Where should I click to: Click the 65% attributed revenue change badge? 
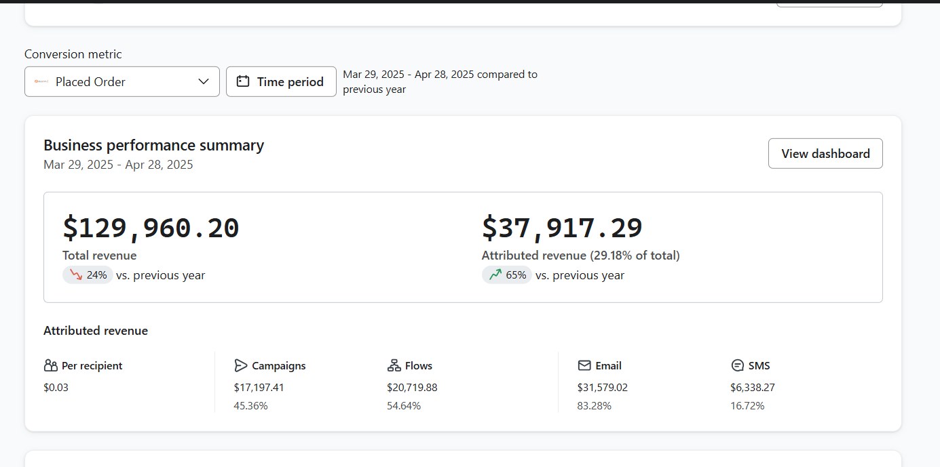tap(507, 275)
